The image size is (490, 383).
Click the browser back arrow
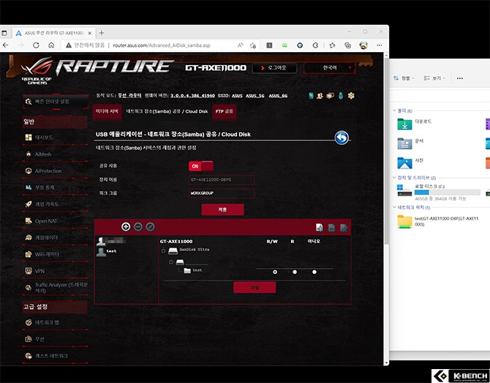(5, 45)
